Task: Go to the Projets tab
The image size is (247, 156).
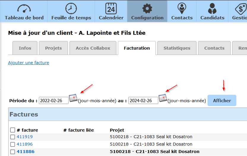Action: 53,48
